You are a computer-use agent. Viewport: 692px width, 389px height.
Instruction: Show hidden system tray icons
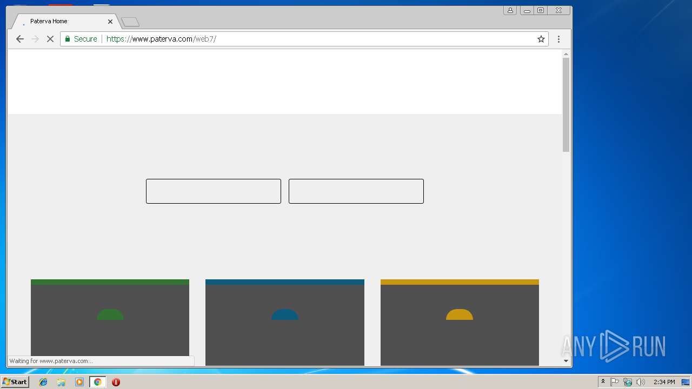[x=603, y=382]
